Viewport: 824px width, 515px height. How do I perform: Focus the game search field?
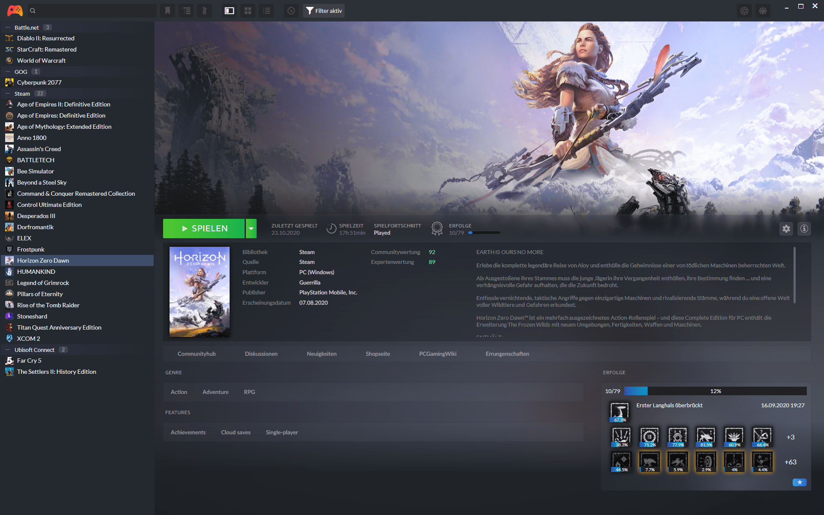click(92, 11)
